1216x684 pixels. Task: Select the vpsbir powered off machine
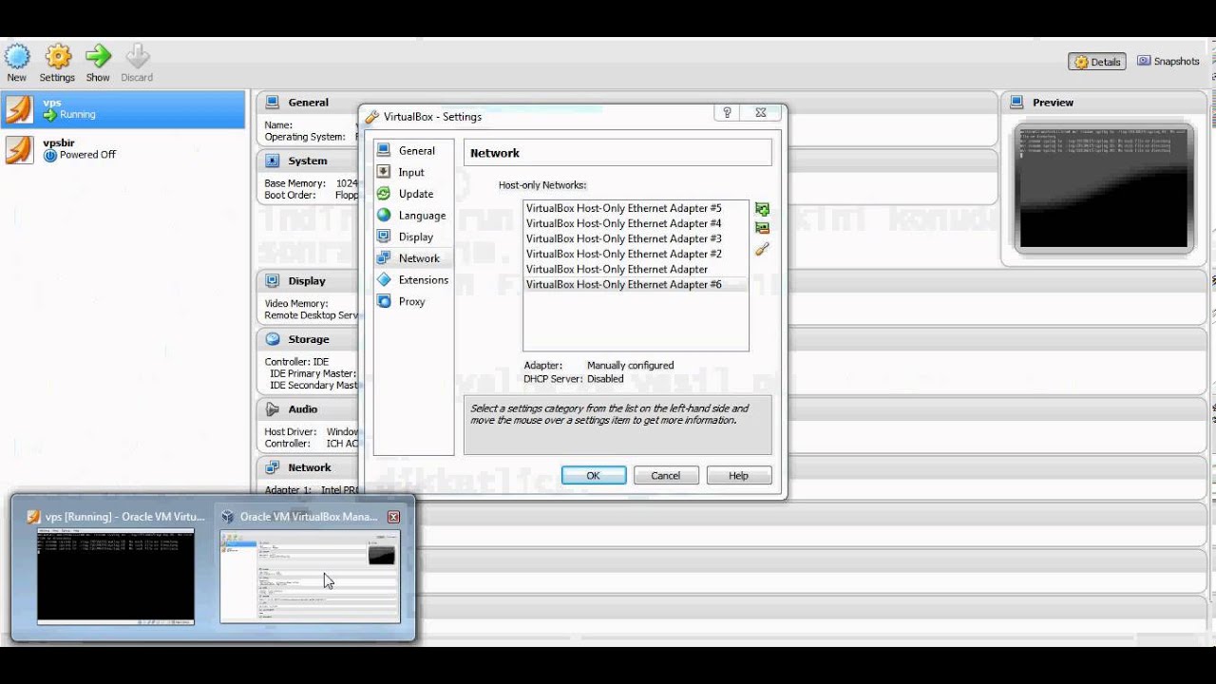pos(123,149)
